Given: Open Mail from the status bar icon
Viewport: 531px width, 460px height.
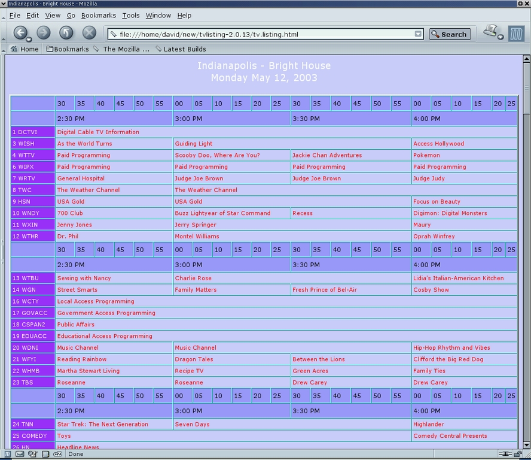Looking at the screenshot, I should point(20,454).
